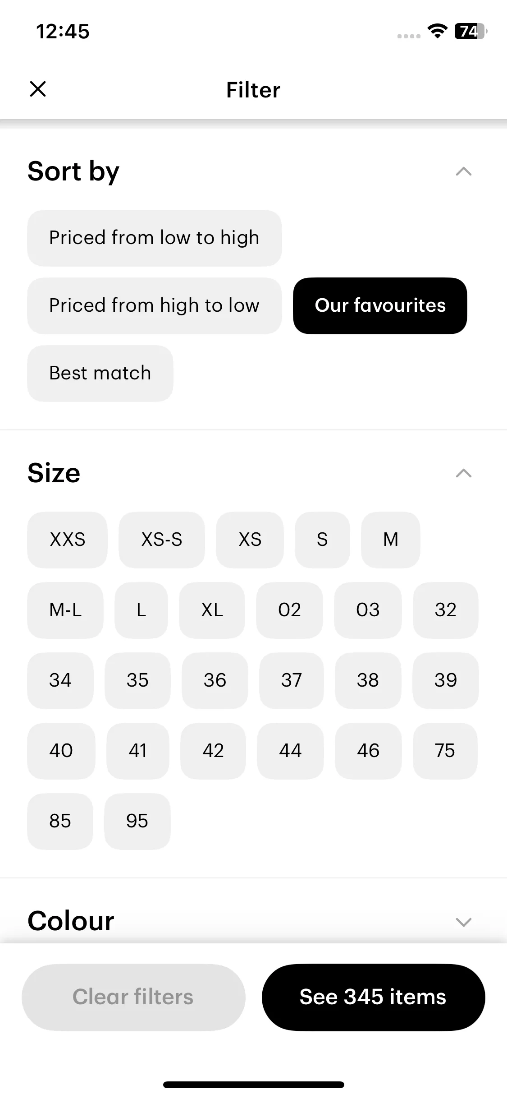Image resolution: width=507 pixels, height=1099 pixels.
Task: Select size XL chip
Action: tap(212, 610)
